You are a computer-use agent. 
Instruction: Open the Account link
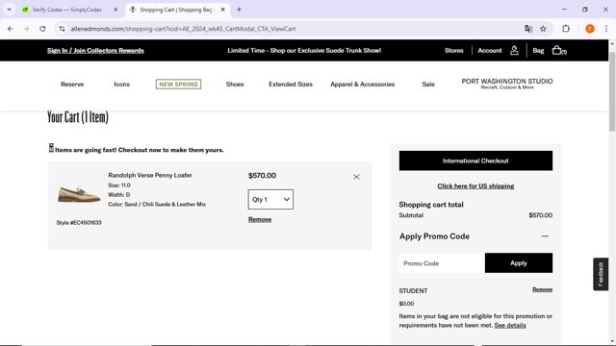490,50
